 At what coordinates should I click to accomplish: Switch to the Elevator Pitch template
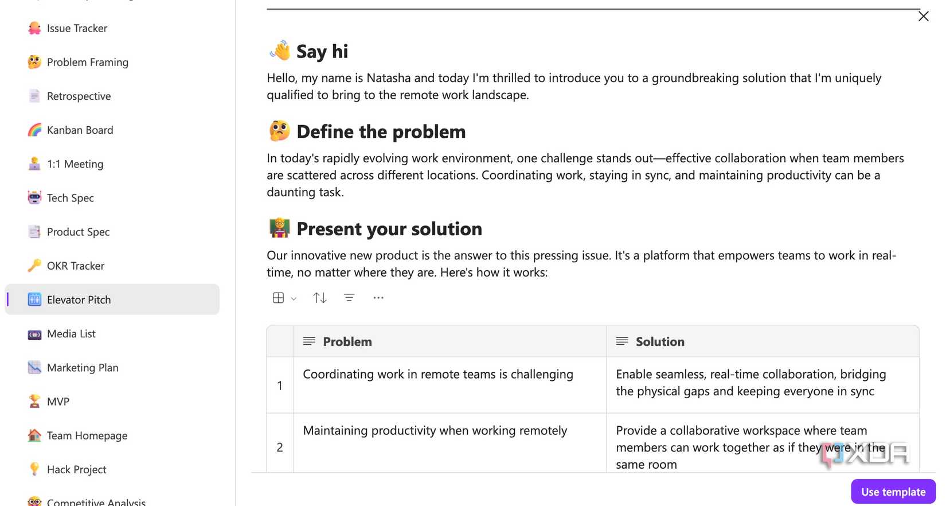(x=79, y=299)
